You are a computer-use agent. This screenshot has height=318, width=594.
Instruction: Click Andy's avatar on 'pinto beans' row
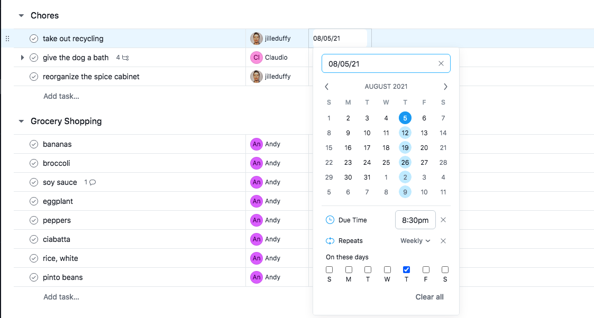[257, 277]
